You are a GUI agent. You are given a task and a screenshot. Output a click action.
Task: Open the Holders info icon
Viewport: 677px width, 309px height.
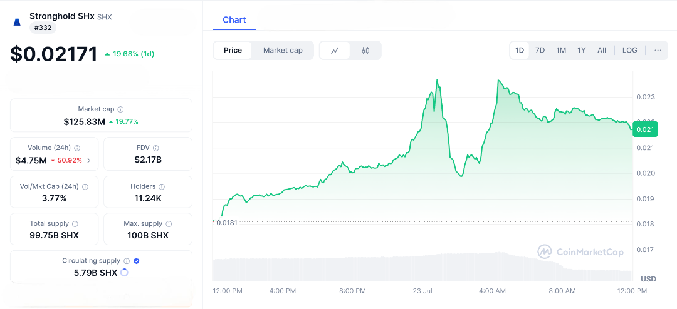(162, 186)
